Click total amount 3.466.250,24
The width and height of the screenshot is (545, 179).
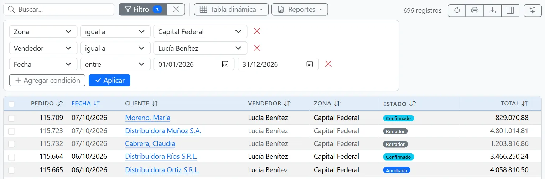point(509,156)
